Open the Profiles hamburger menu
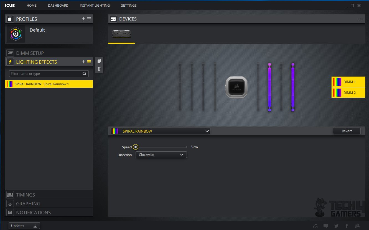Image resolution: width=369 pixels, height=230 pixels. coord(89,19)
